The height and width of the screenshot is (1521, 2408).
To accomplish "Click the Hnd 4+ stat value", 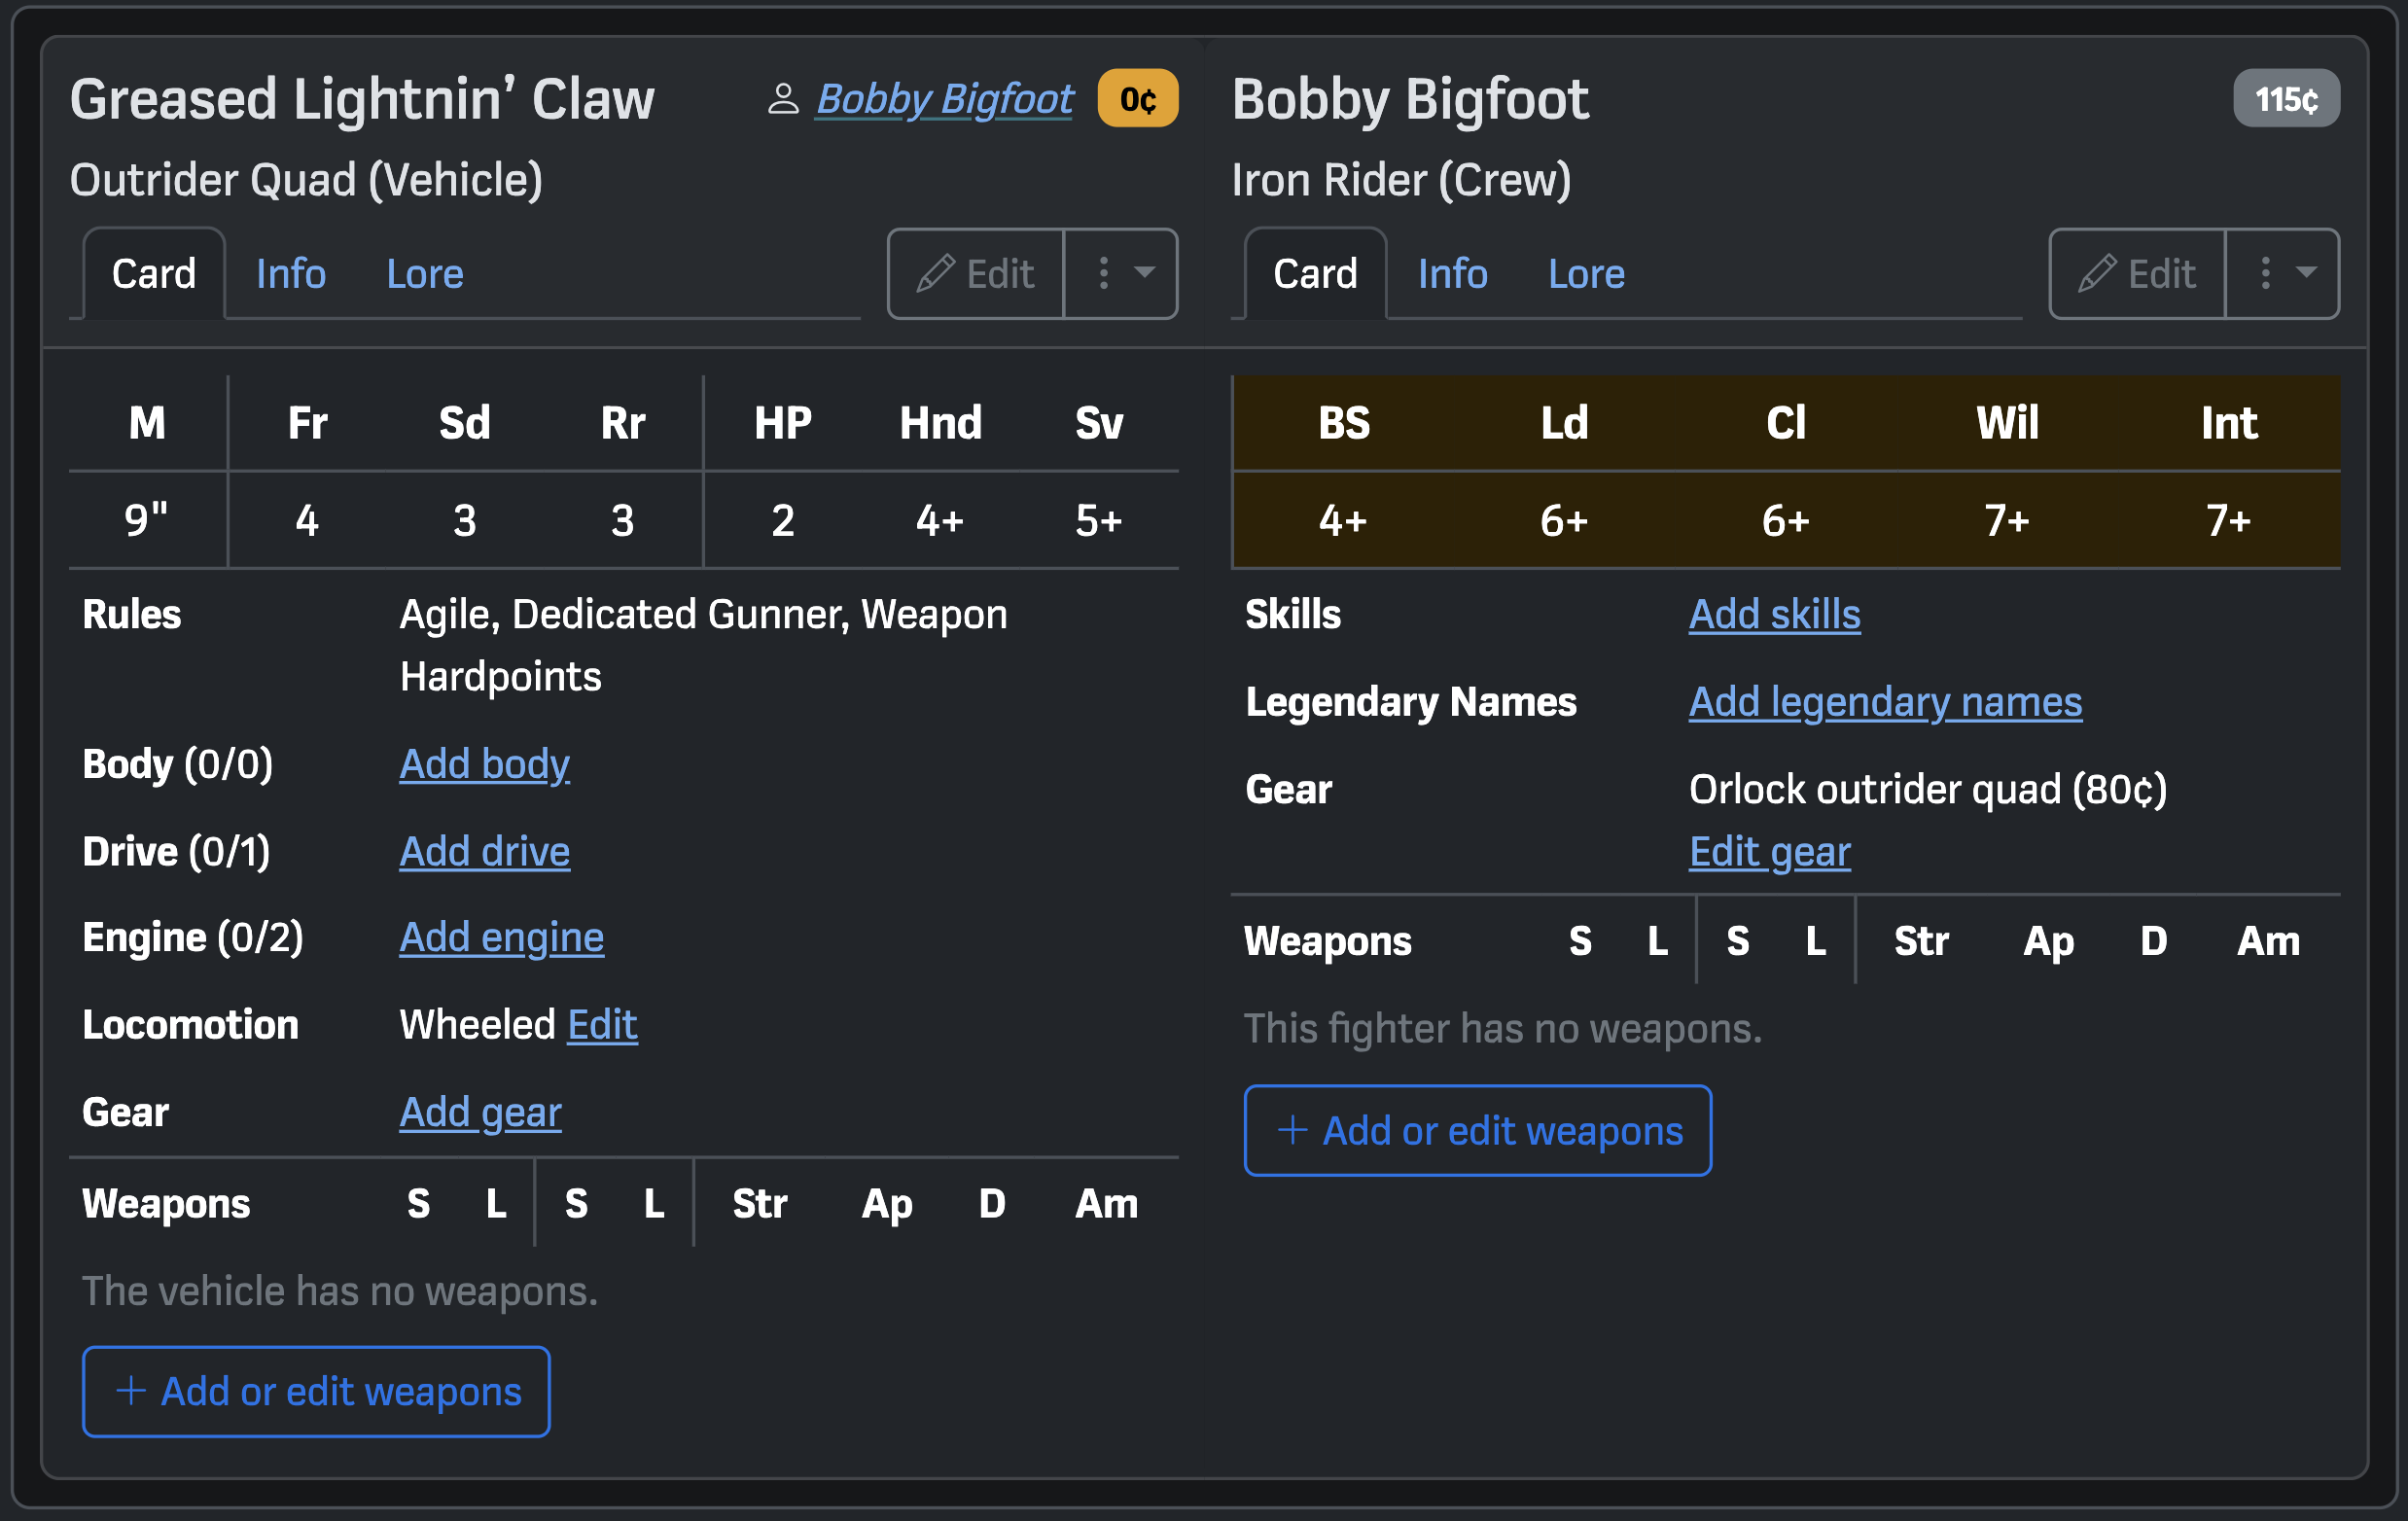I will pyautogui.click(x=940, y=520).
